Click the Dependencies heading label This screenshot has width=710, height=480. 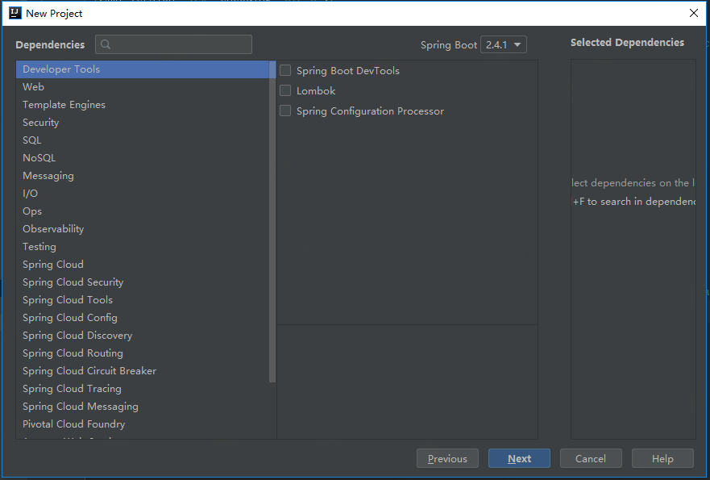(x=50, y=44)
